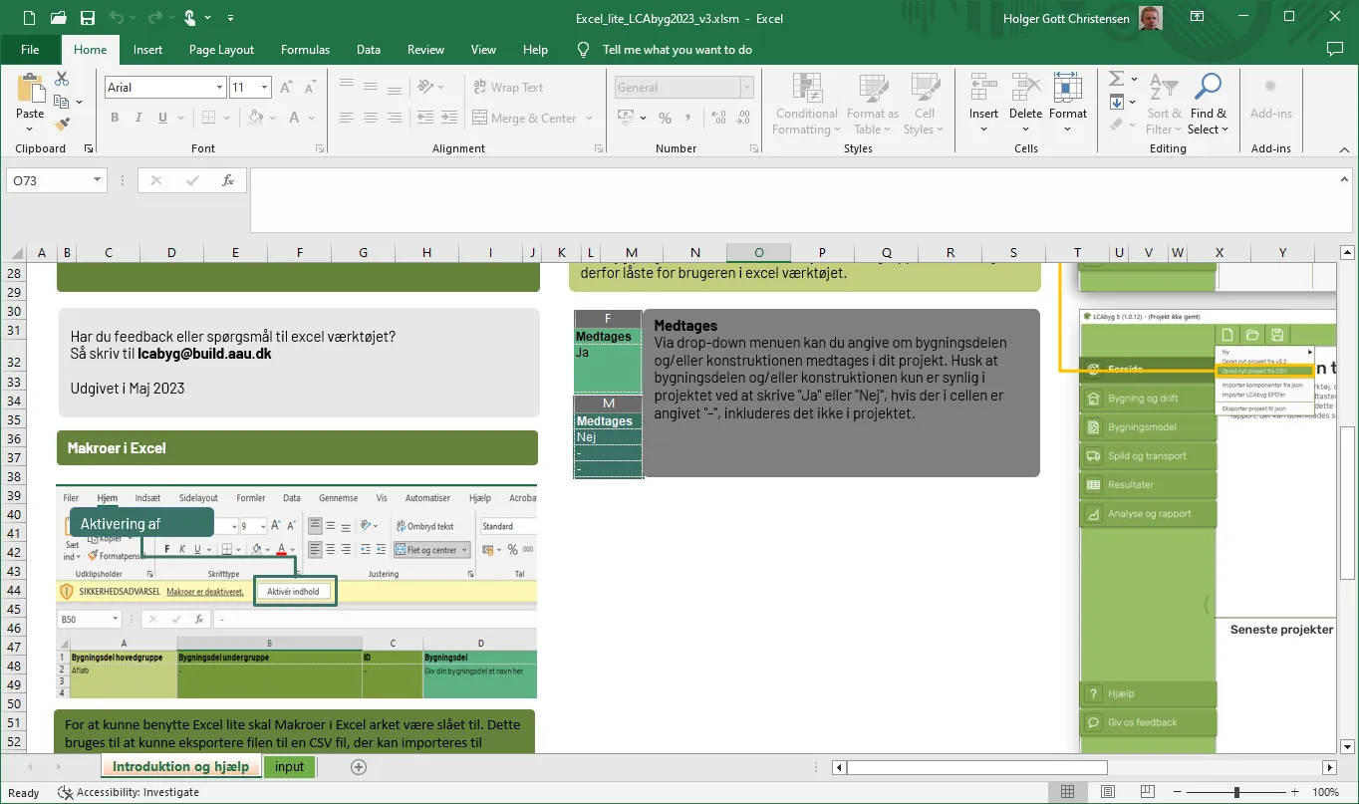Image resolution: width=1359 pixels, height=804 pixels.
Task: Click the Paste clipboard icon
Action: (30, 88)
